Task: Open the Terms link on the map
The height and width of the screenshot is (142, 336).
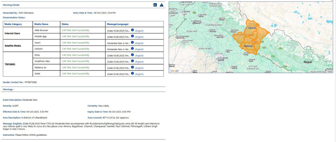Action: pos(330,71)
